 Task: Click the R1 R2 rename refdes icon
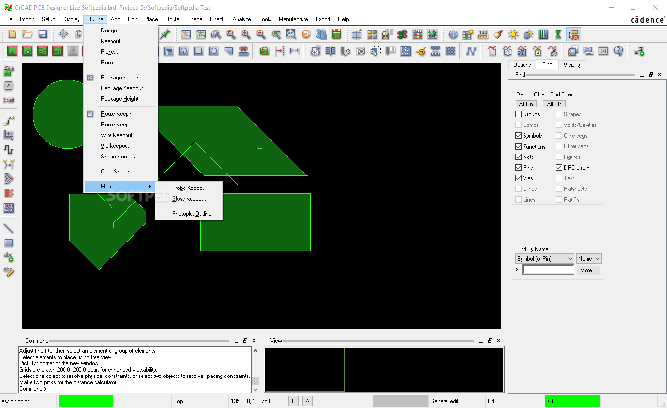pyautogui.click(x=376, y=51)
